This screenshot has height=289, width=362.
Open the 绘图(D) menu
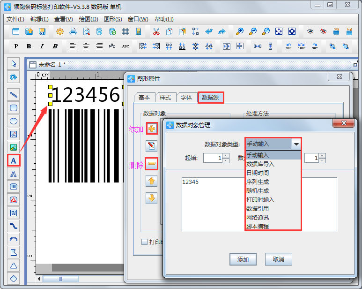89,19
